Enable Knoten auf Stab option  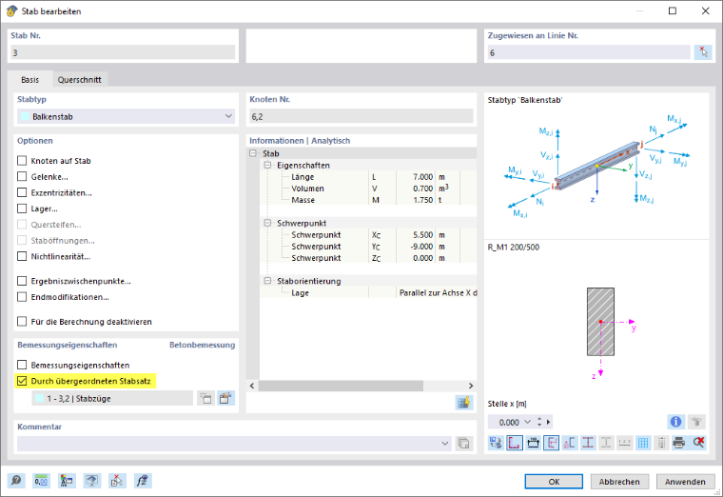[x=22, y=161]
